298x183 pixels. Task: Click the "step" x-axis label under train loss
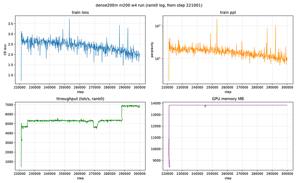point(80,92)
